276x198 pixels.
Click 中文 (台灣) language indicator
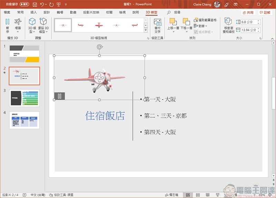tap(38, 195)
